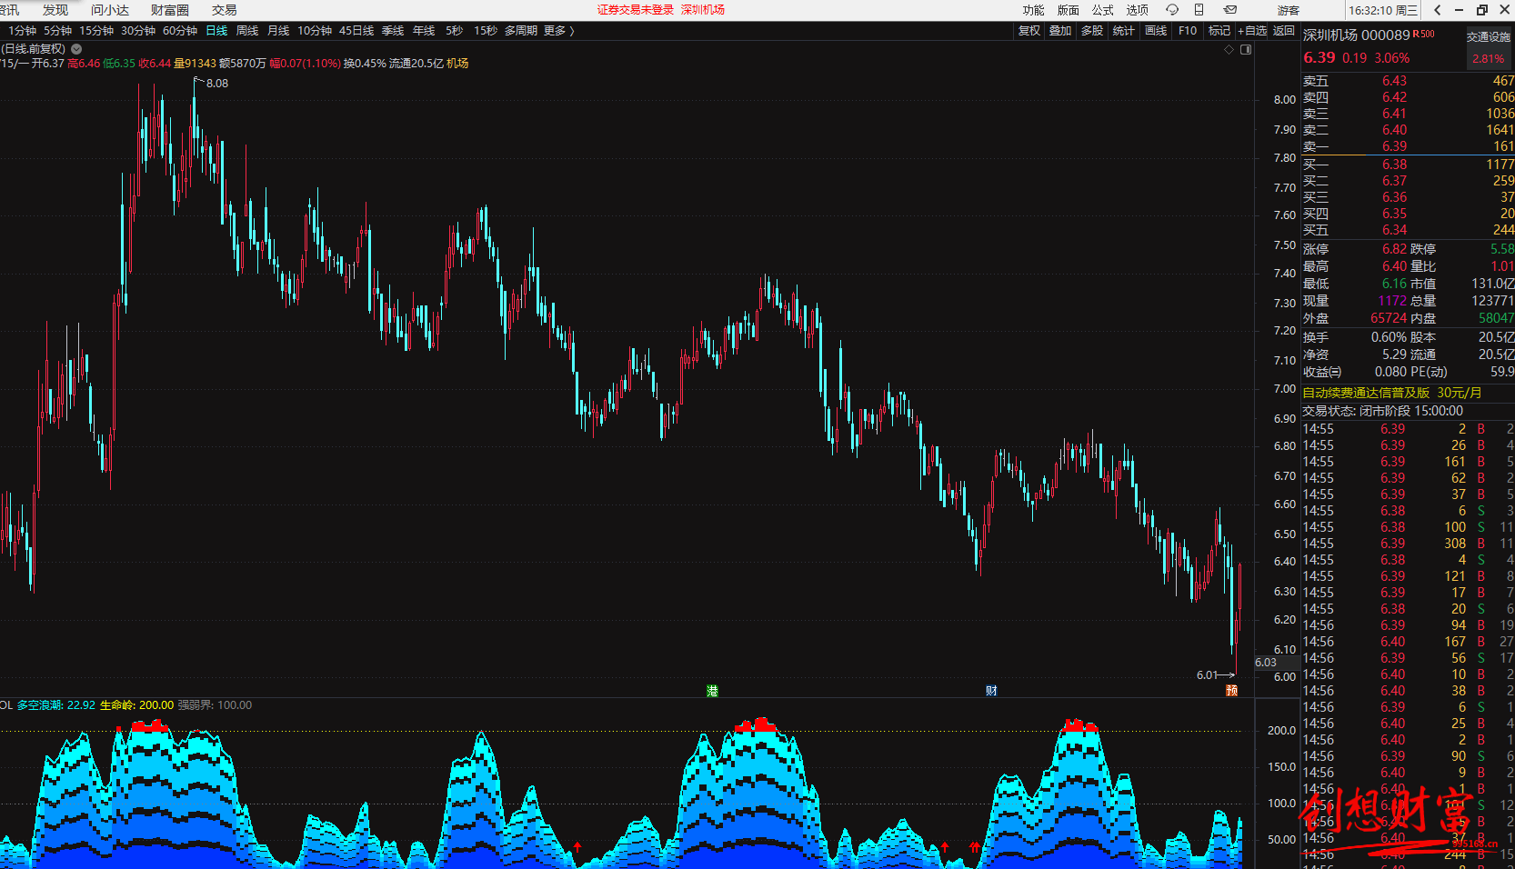
Task: Click the 6.01 low price marker
Action: pyautogui.click(x=1207, y=675)
